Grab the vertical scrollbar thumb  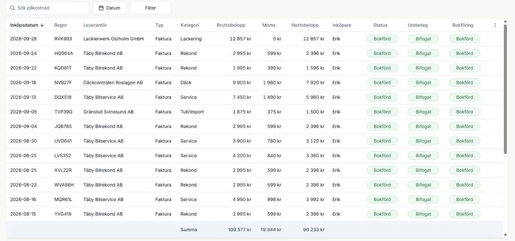[505, 89]
